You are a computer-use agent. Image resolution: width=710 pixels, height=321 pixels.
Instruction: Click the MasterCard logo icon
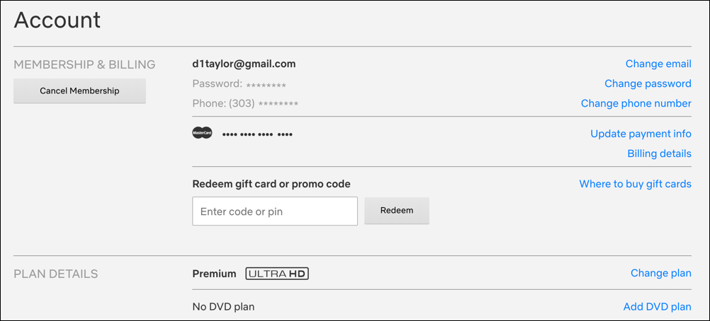202,133
